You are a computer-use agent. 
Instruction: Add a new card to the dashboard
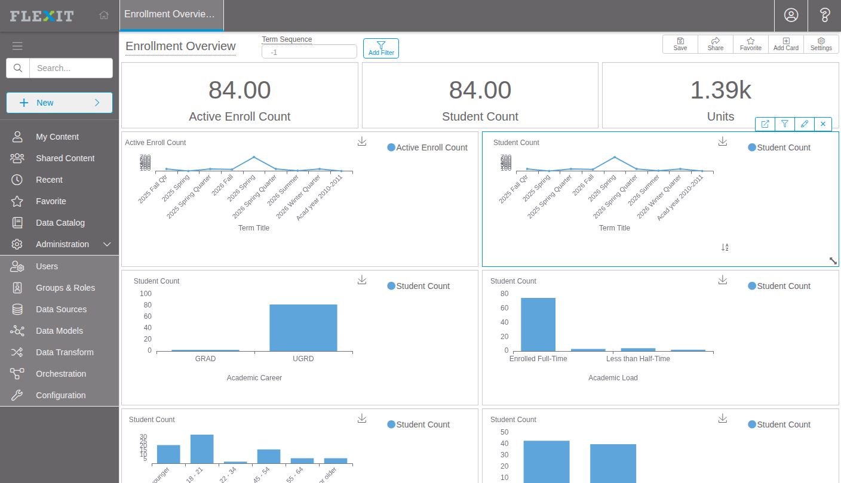point(786,44)
